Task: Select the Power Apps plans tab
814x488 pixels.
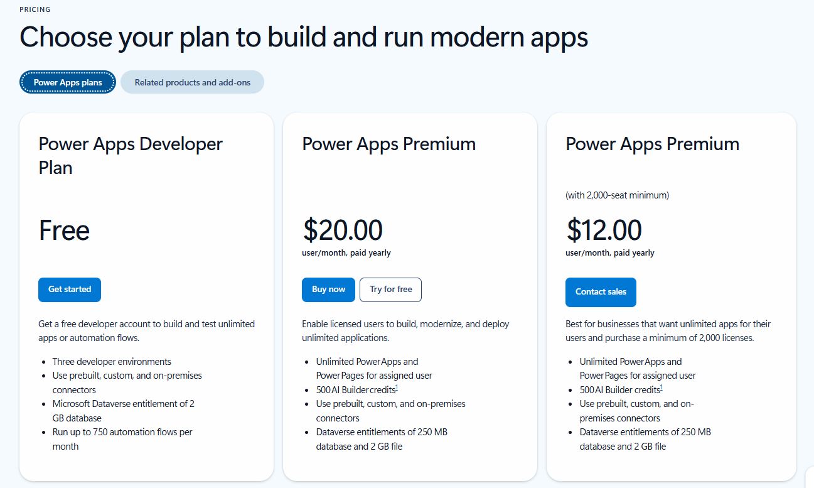Action: point(68,82)
